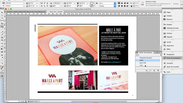Dismiss battery notification with Fermer

point(176,4)
